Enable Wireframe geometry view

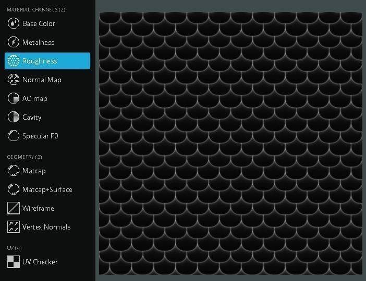38,208
